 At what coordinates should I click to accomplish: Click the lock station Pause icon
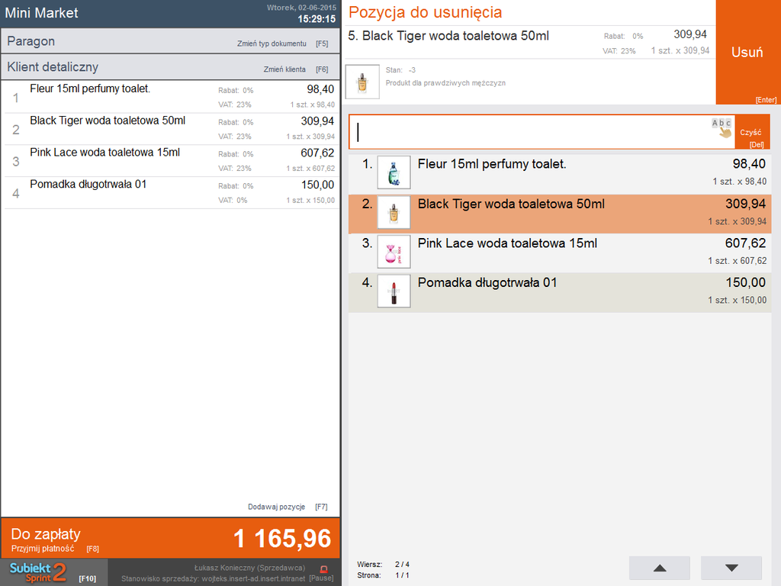pos(323,569)
